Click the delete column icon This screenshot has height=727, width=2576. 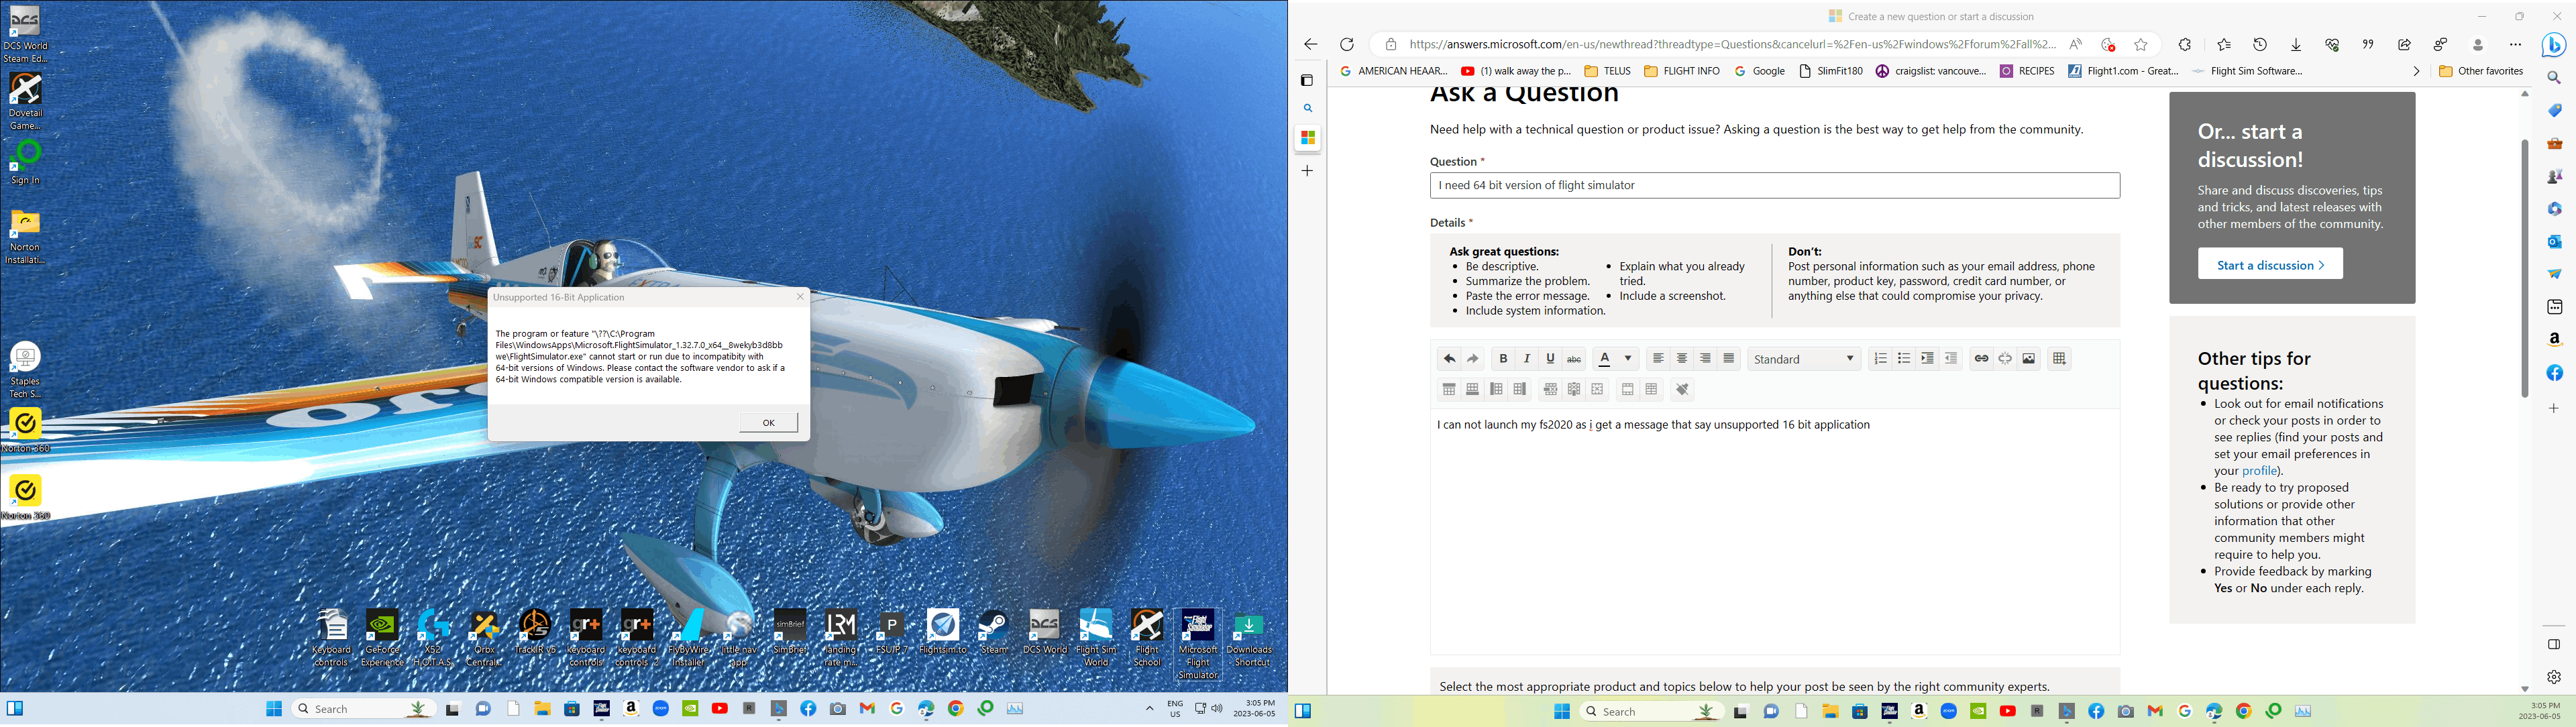1574,390
